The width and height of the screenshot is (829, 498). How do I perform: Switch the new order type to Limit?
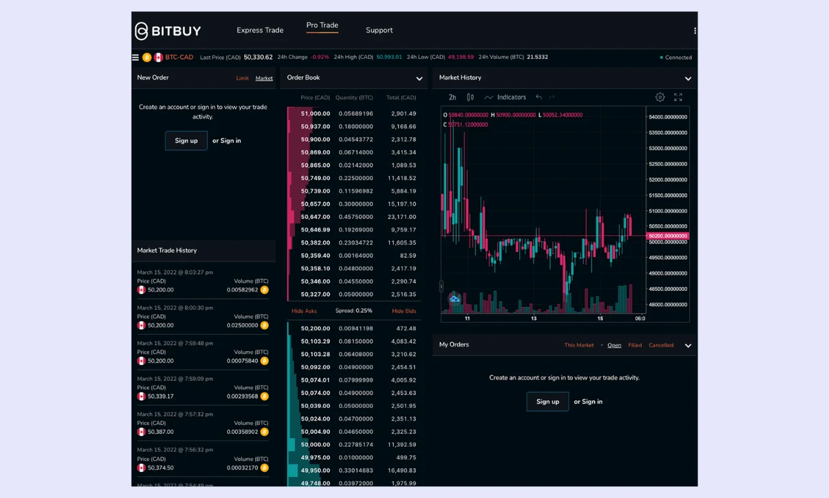[242, 78]
